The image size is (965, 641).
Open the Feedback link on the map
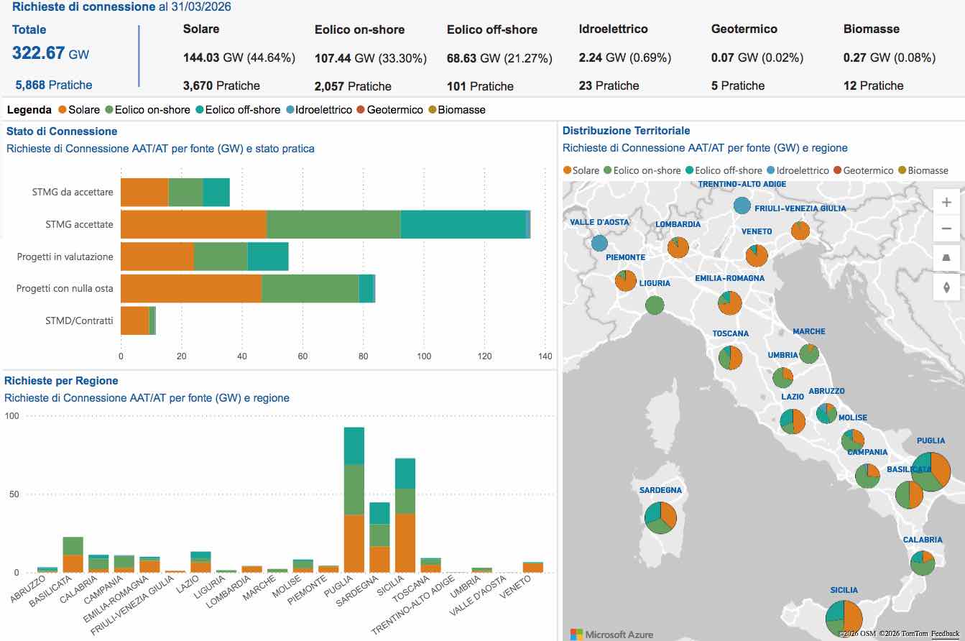945,633
